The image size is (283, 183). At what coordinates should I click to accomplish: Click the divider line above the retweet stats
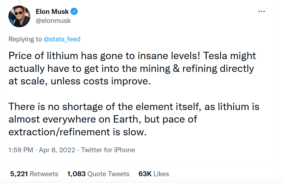pos(137,161)
